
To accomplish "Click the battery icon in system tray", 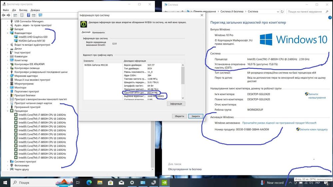I will point(301,183).
